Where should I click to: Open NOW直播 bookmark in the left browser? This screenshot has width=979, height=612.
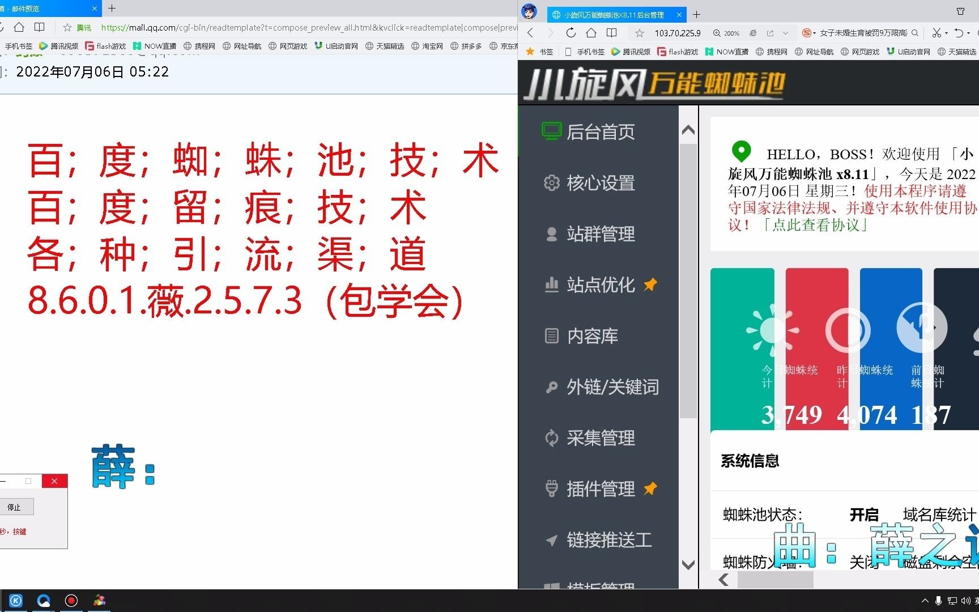pyautogui.click(x=154, y=46)
